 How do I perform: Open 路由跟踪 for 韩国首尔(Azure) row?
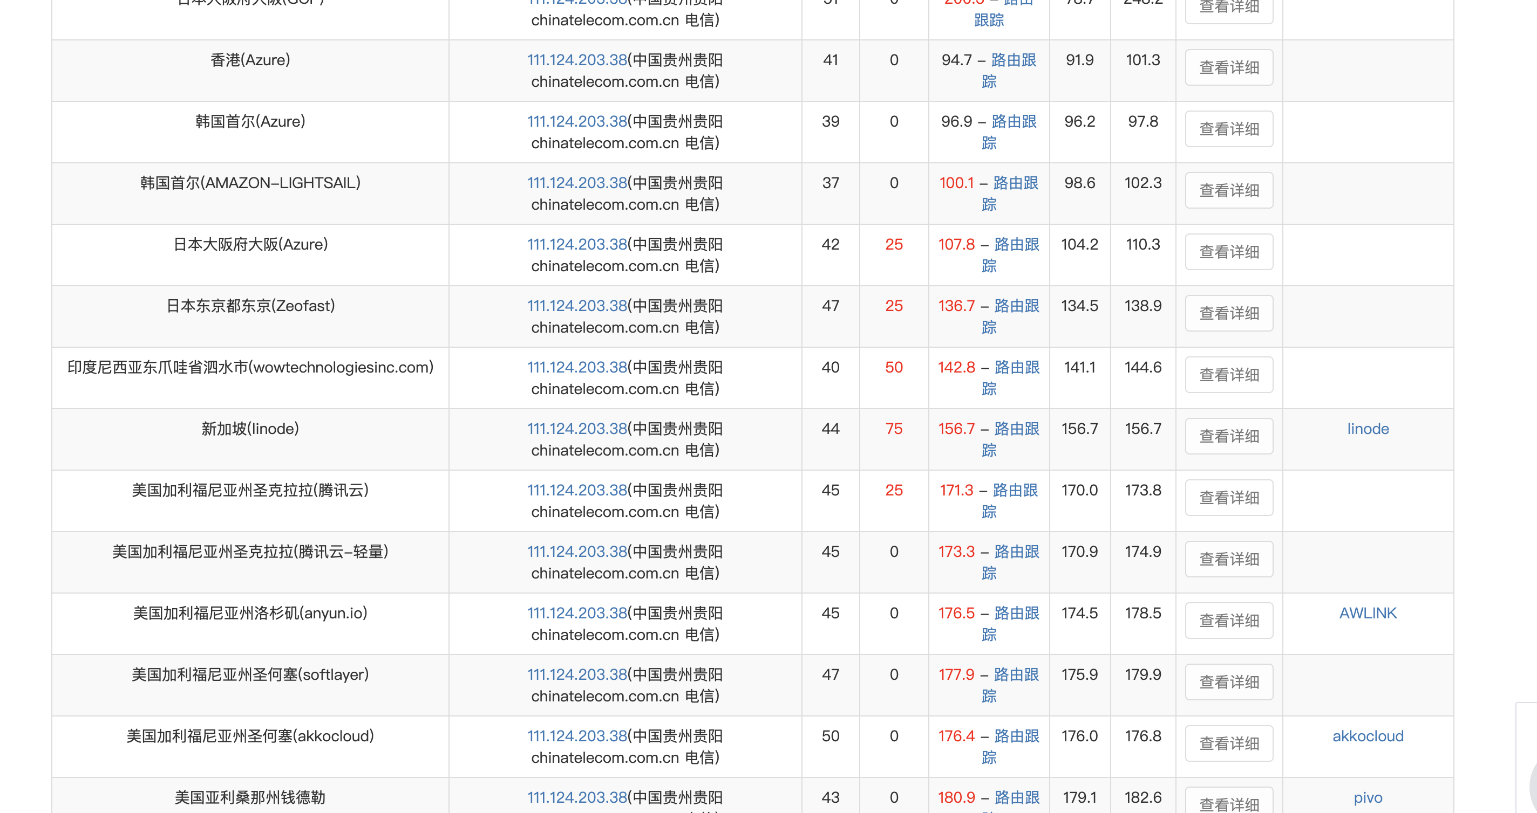coord(1013,122)
